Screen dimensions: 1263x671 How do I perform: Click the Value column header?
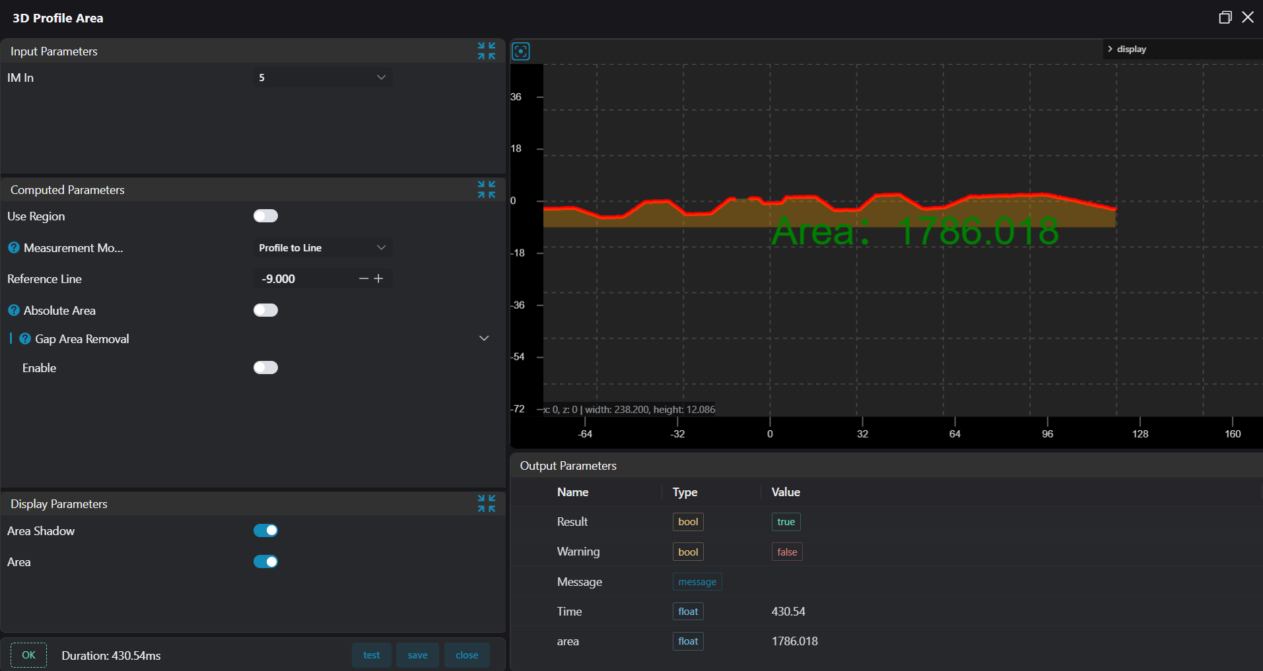pos(786,492)
